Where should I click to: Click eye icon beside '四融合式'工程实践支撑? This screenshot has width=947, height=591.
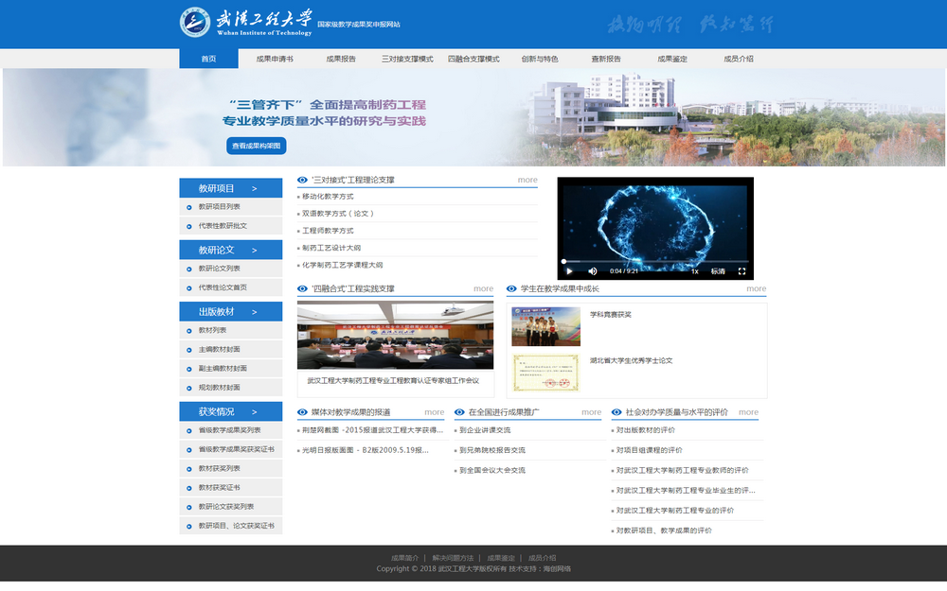[303, 288]
